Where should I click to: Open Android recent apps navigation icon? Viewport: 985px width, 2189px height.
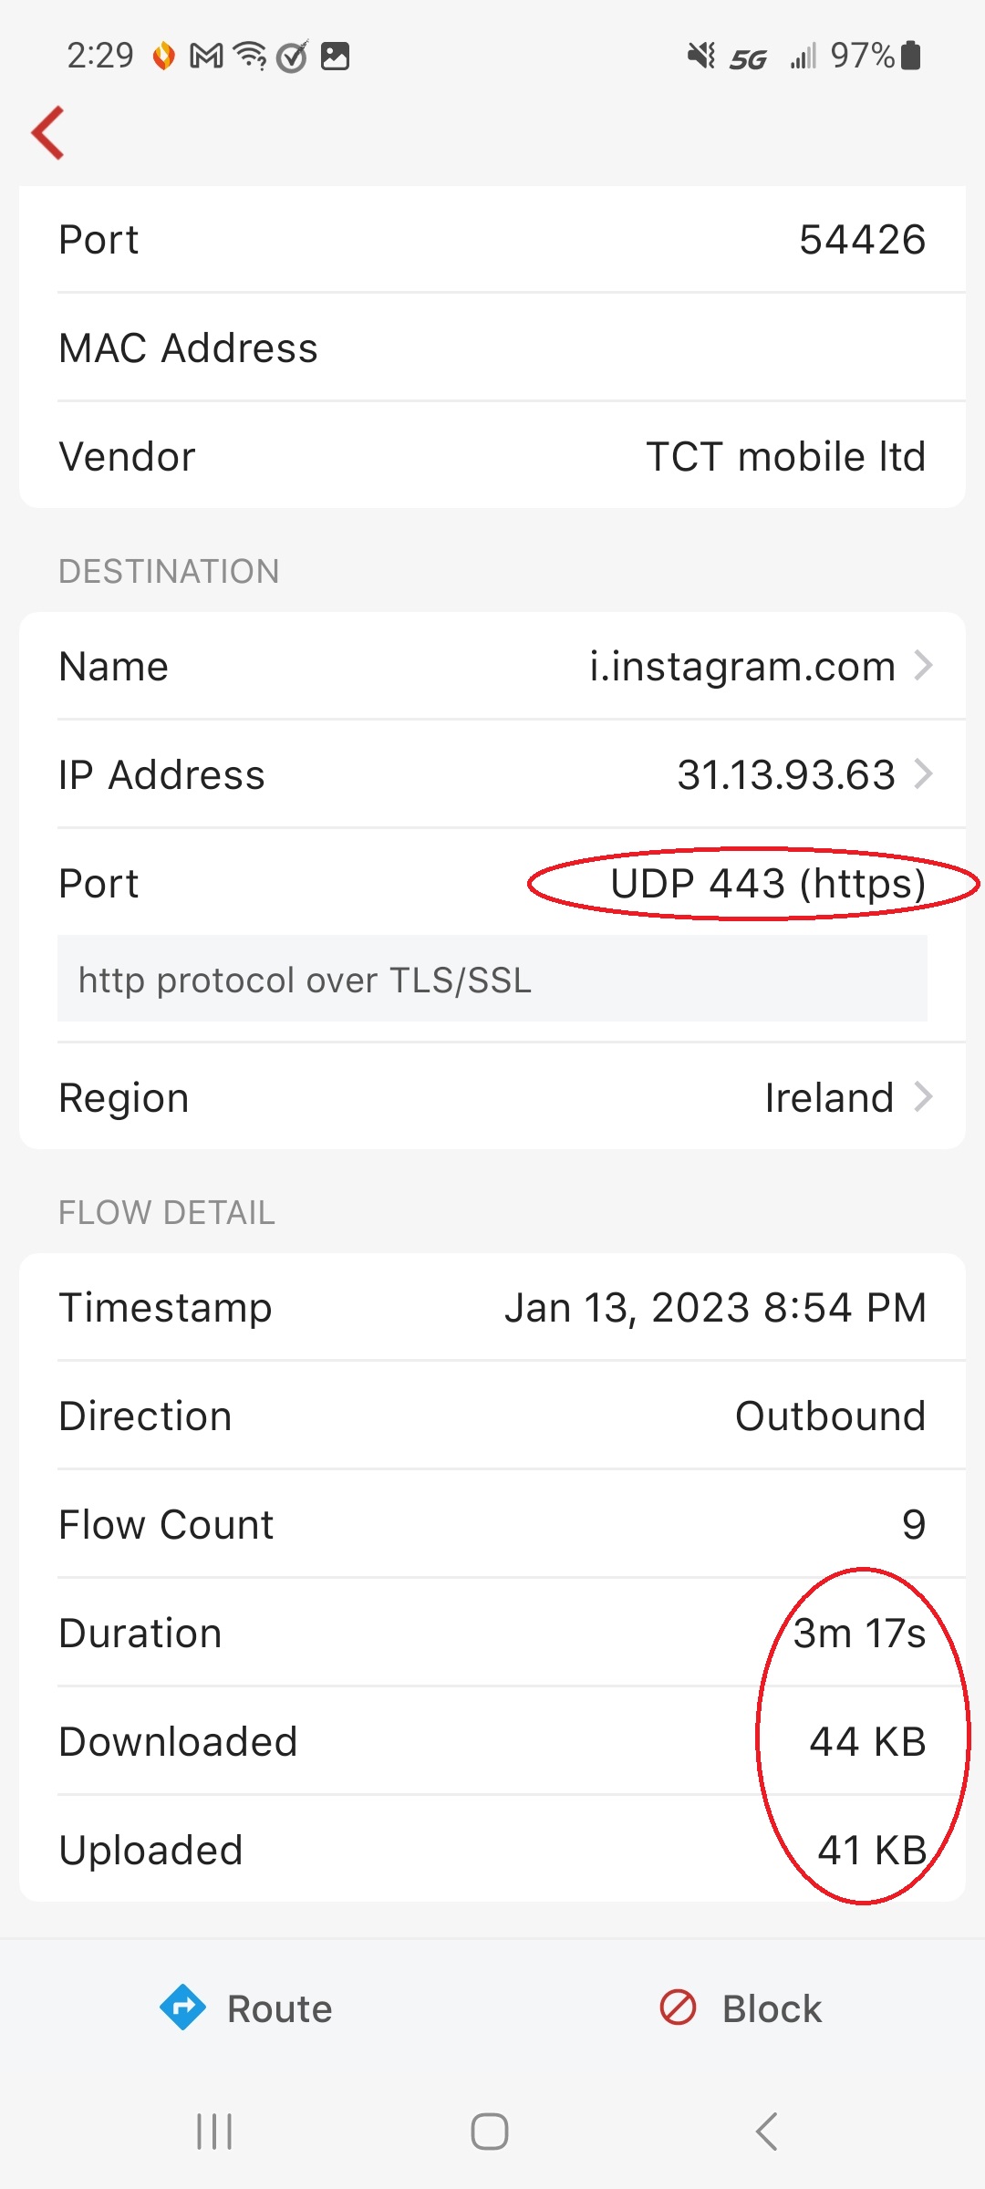click(215, 2132)
